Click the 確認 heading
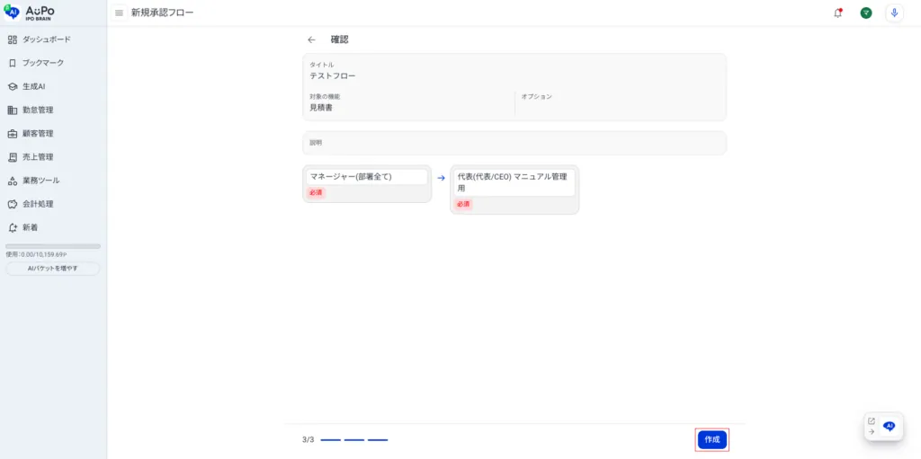 339,40
